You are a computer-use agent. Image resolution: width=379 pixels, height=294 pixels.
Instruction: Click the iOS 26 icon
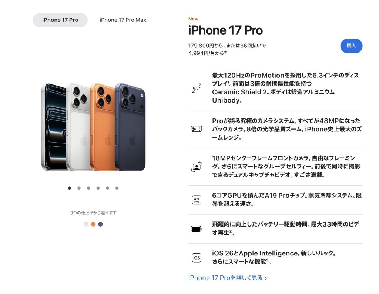pos(197,258)
